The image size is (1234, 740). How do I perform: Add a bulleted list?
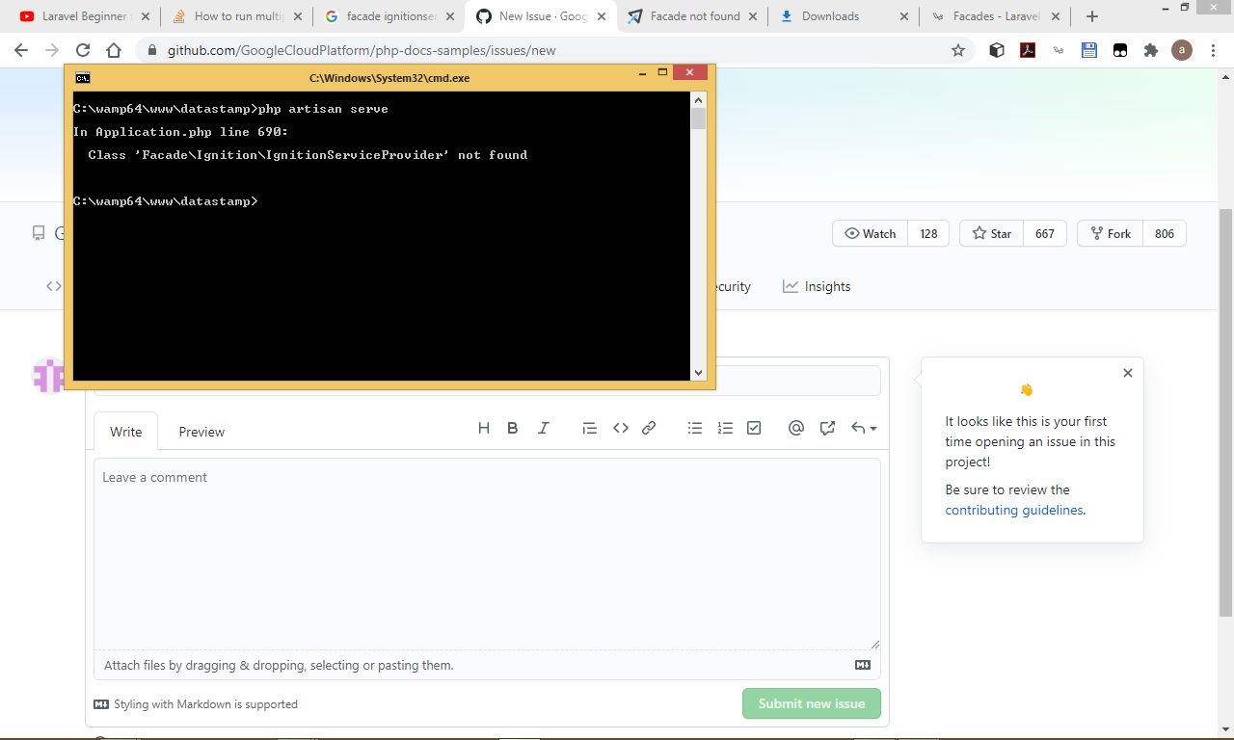click(694, 428)
